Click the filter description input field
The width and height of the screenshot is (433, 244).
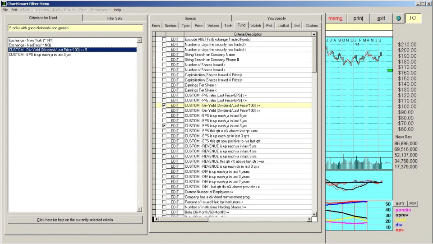click(75, 28)
